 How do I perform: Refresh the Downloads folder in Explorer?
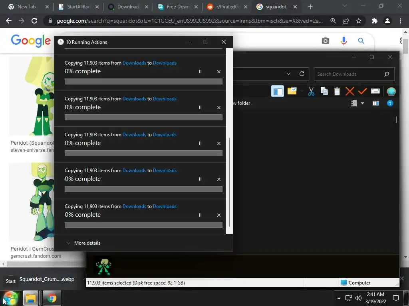pos(302,74)
